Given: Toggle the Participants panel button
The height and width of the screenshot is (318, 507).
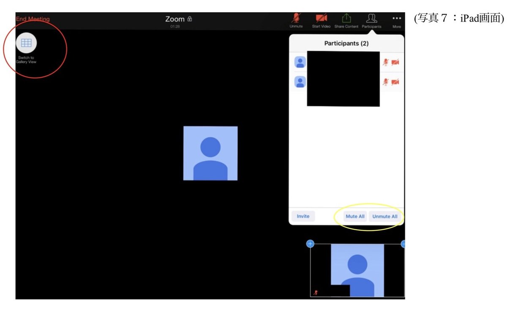Looking at the screenshot, I should (x=371, y=20).
